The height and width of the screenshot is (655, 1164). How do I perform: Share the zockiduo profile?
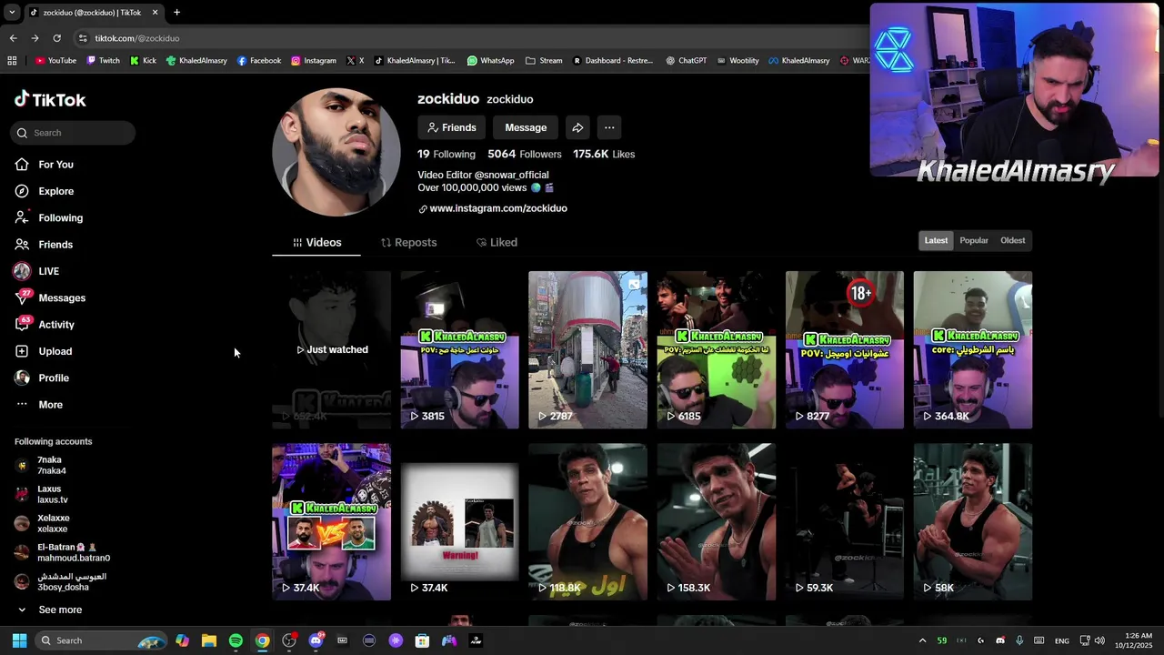tap(577, 127)
